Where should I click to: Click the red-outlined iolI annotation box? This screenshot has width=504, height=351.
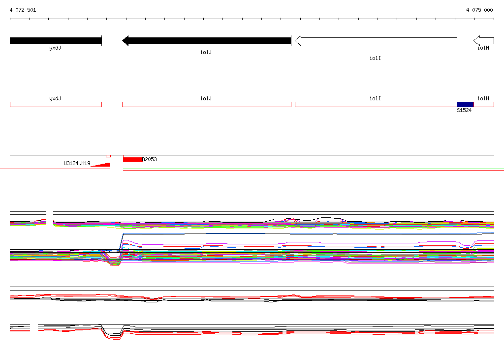[376, 104]
